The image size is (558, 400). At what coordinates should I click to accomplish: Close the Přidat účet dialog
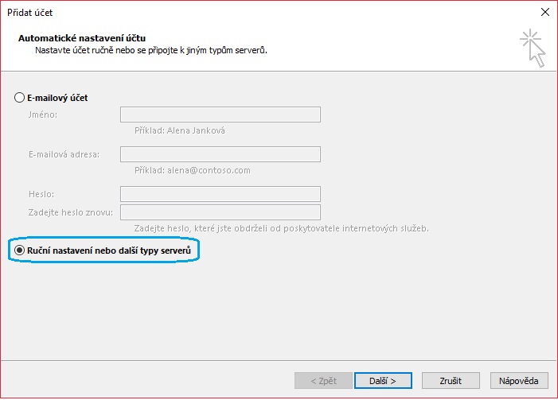pyautogui.click(x=544, y=12)
